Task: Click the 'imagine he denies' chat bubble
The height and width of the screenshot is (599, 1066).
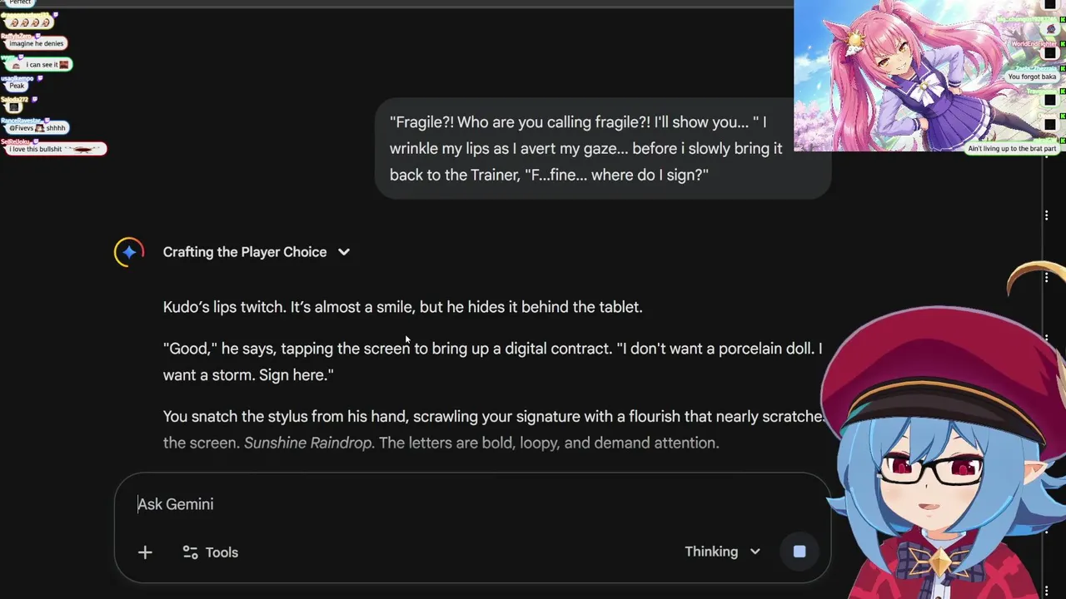Action: click(x=36, y=43)
